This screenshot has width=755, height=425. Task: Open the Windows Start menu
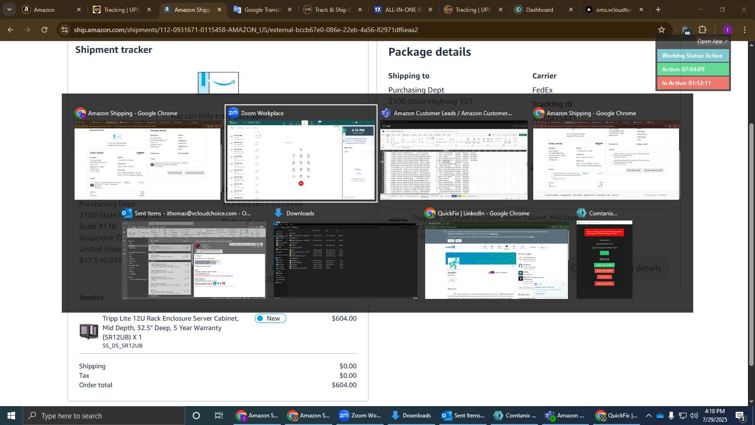11,416
